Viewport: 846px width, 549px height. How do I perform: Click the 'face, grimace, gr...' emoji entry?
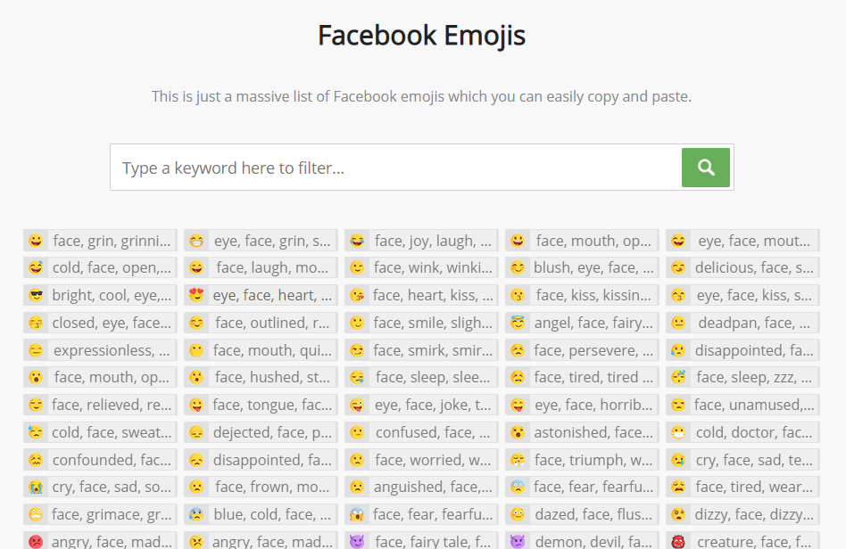coord(100,514)
